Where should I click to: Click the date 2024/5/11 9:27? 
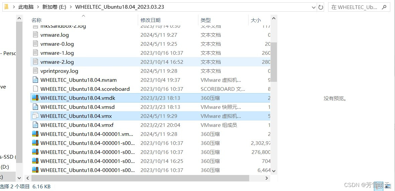click(x=159, y=35)
